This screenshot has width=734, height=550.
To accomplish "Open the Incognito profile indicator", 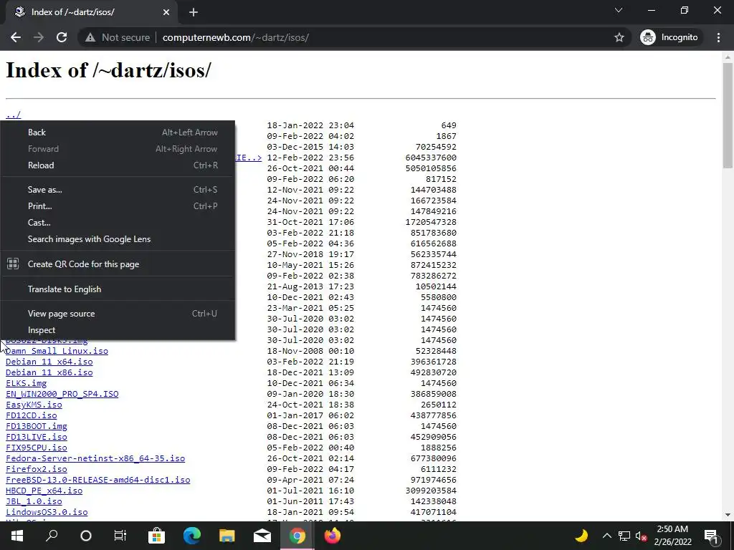I will click(669, 37).
